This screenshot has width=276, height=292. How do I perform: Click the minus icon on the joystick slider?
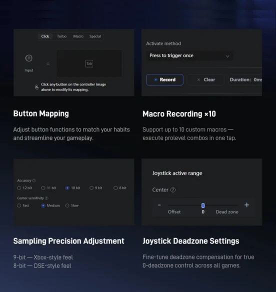coord(159,205)
